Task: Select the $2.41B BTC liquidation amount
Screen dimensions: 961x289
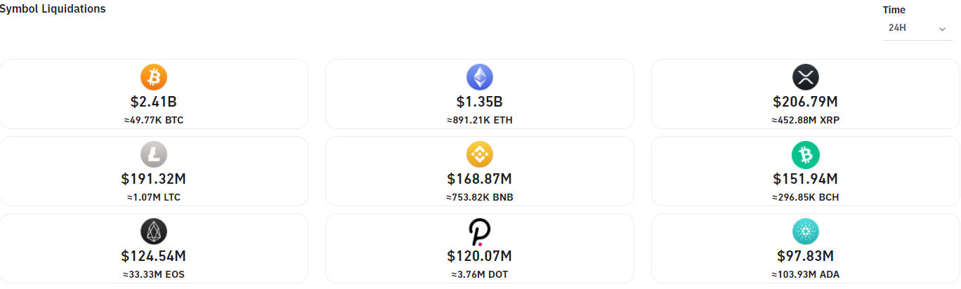Action: 154,102
